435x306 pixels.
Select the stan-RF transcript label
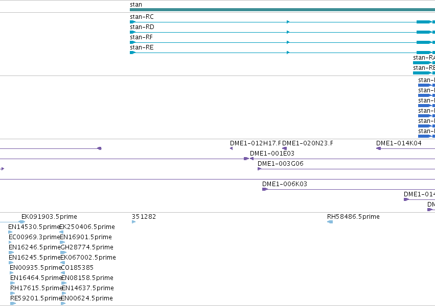[x=141, y=37]
